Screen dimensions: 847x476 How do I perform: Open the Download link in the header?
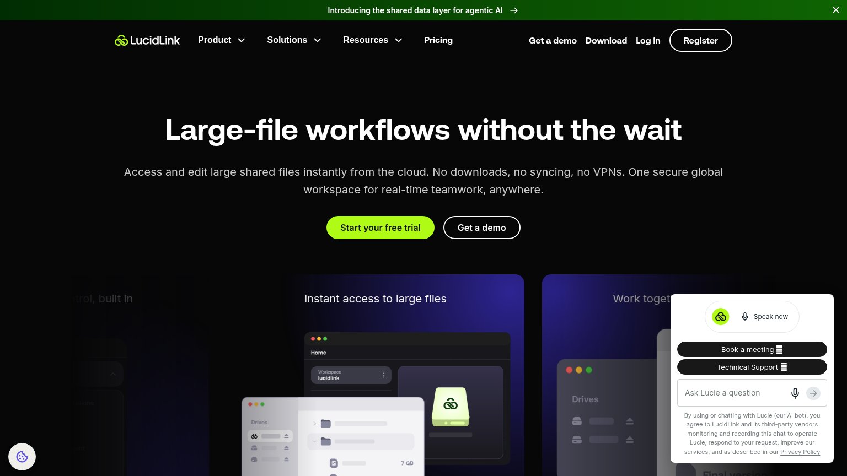pos(606,41)
